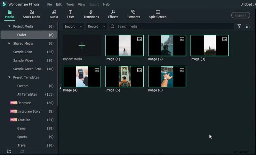Collapse the Project Media tree

pos(9,26)
